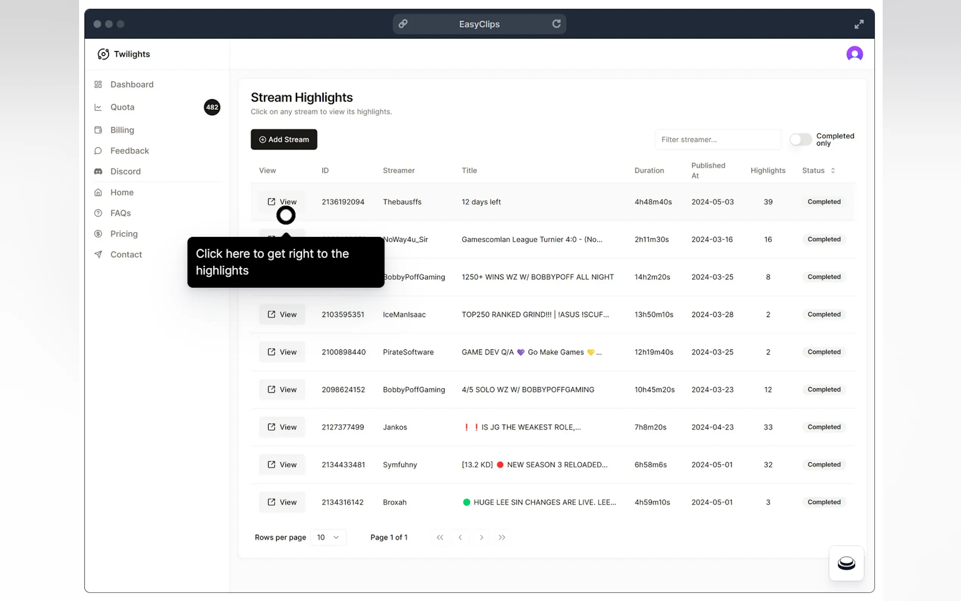Click the next page arrow

click(x=481, y=537)
